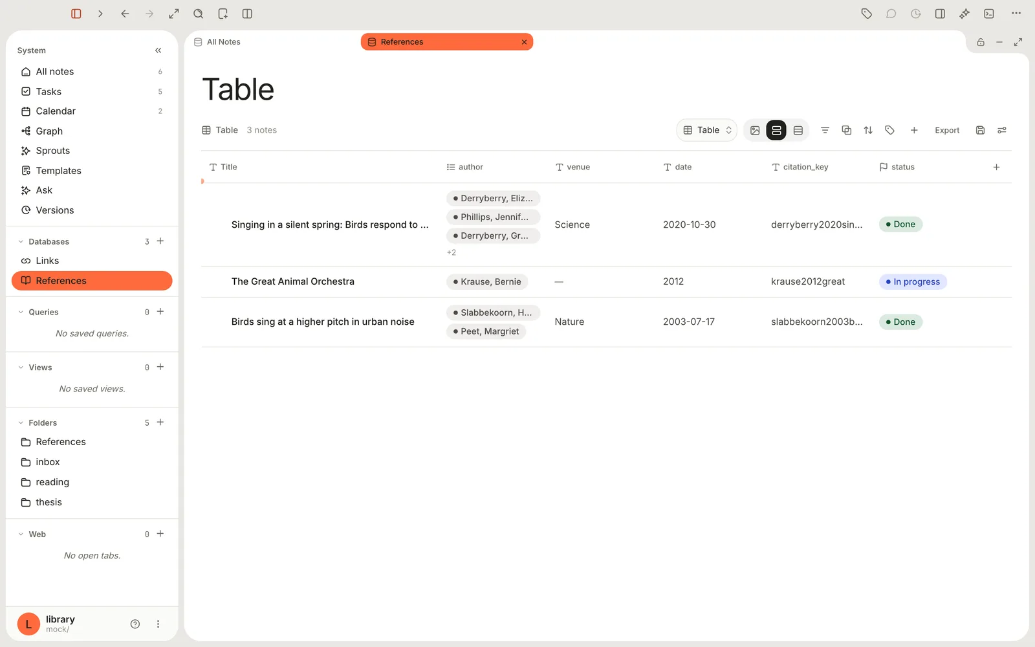This screenshot has height=647, width=1035.
Task: Toggle the right sidebar panel icon
Action: (x=940, y=14)
